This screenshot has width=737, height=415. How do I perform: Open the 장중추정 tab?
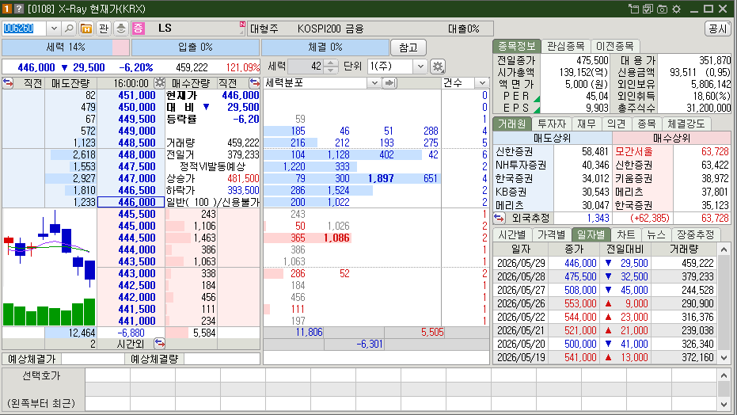click(696, 234)
